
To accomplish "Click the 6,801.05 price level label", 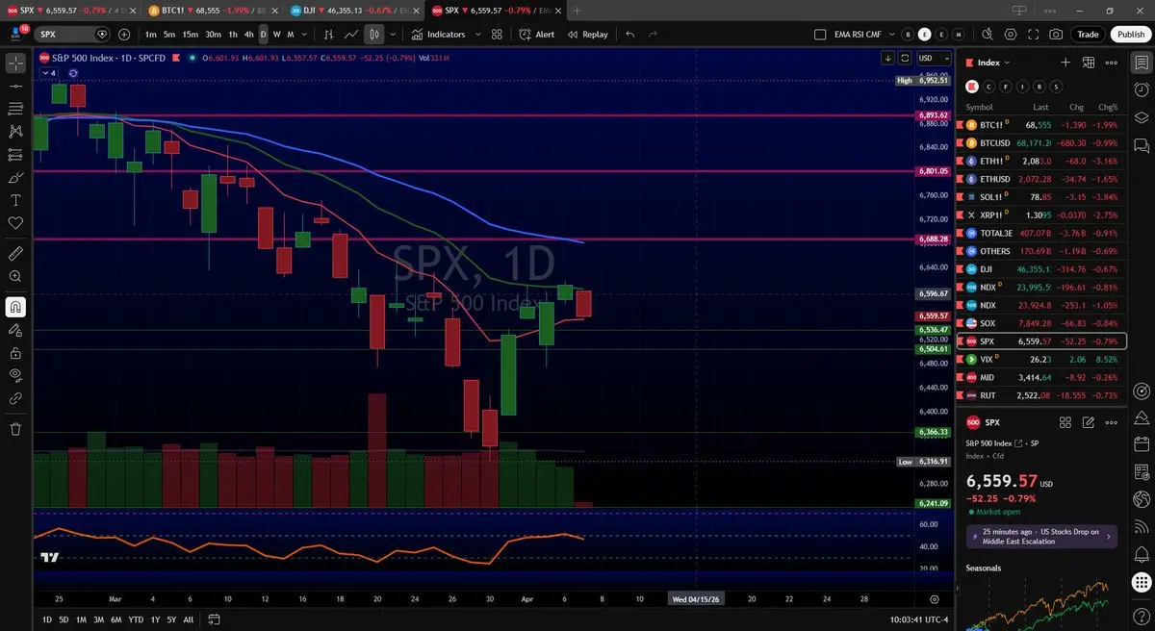I will point(935,171).
